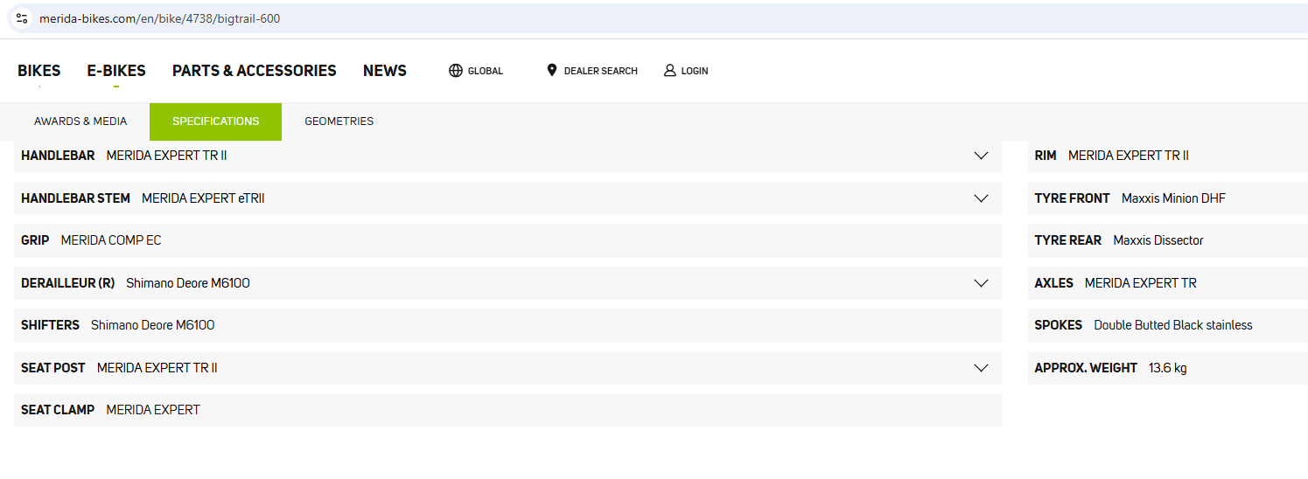This screenshot has width=1308, height=479.
Task: Click the user profile icon beside LOGIN
Action: [670, 70]
